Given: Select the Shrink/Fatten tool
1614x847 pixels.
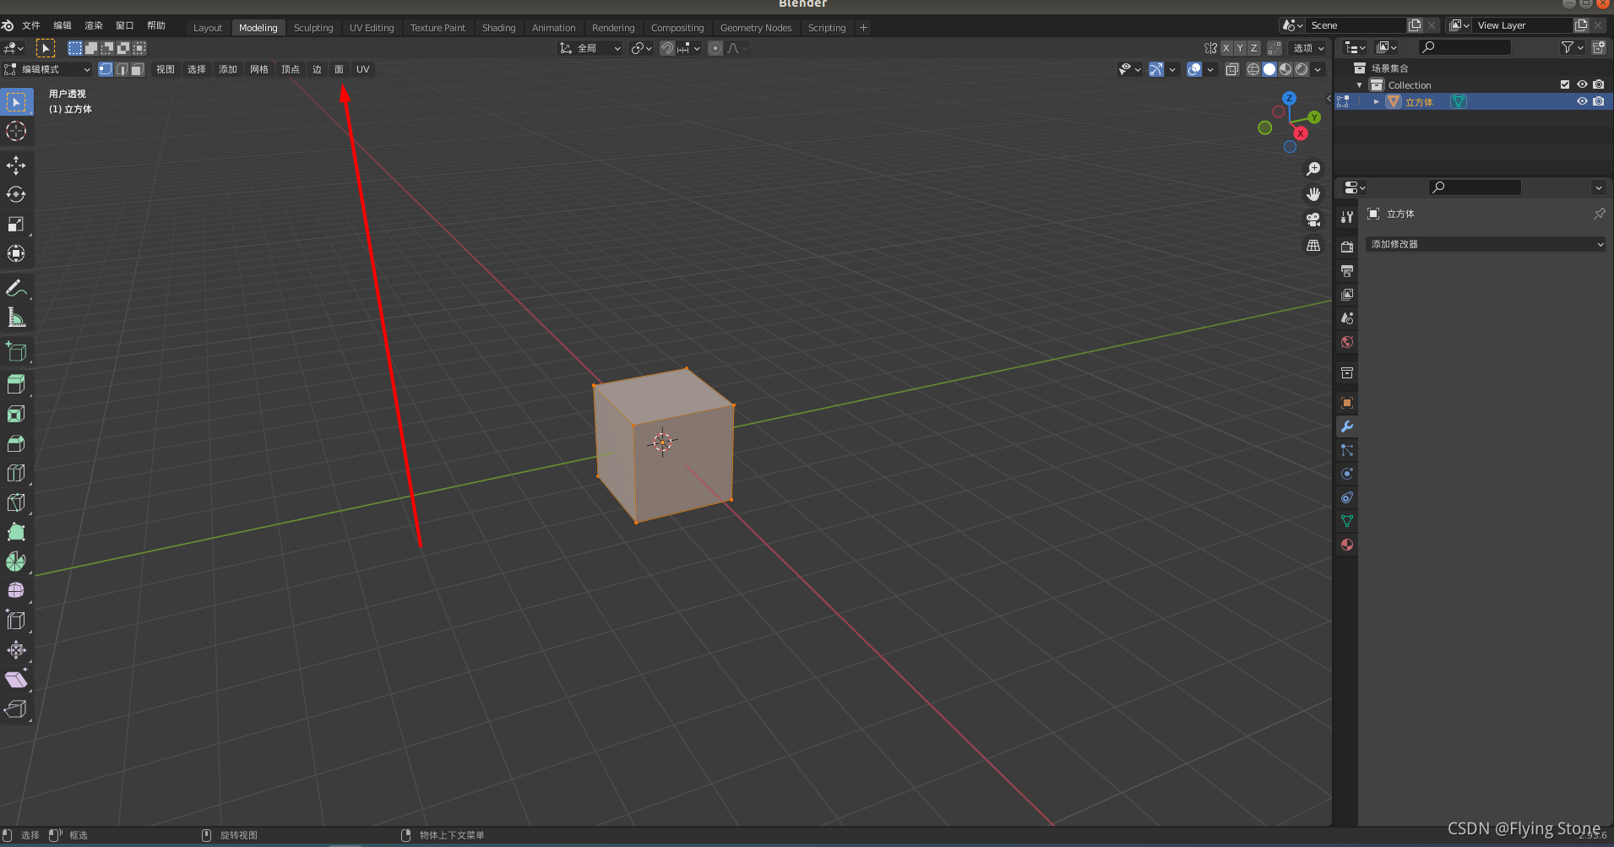Looking at the screenshot, I should click(16, 649).
